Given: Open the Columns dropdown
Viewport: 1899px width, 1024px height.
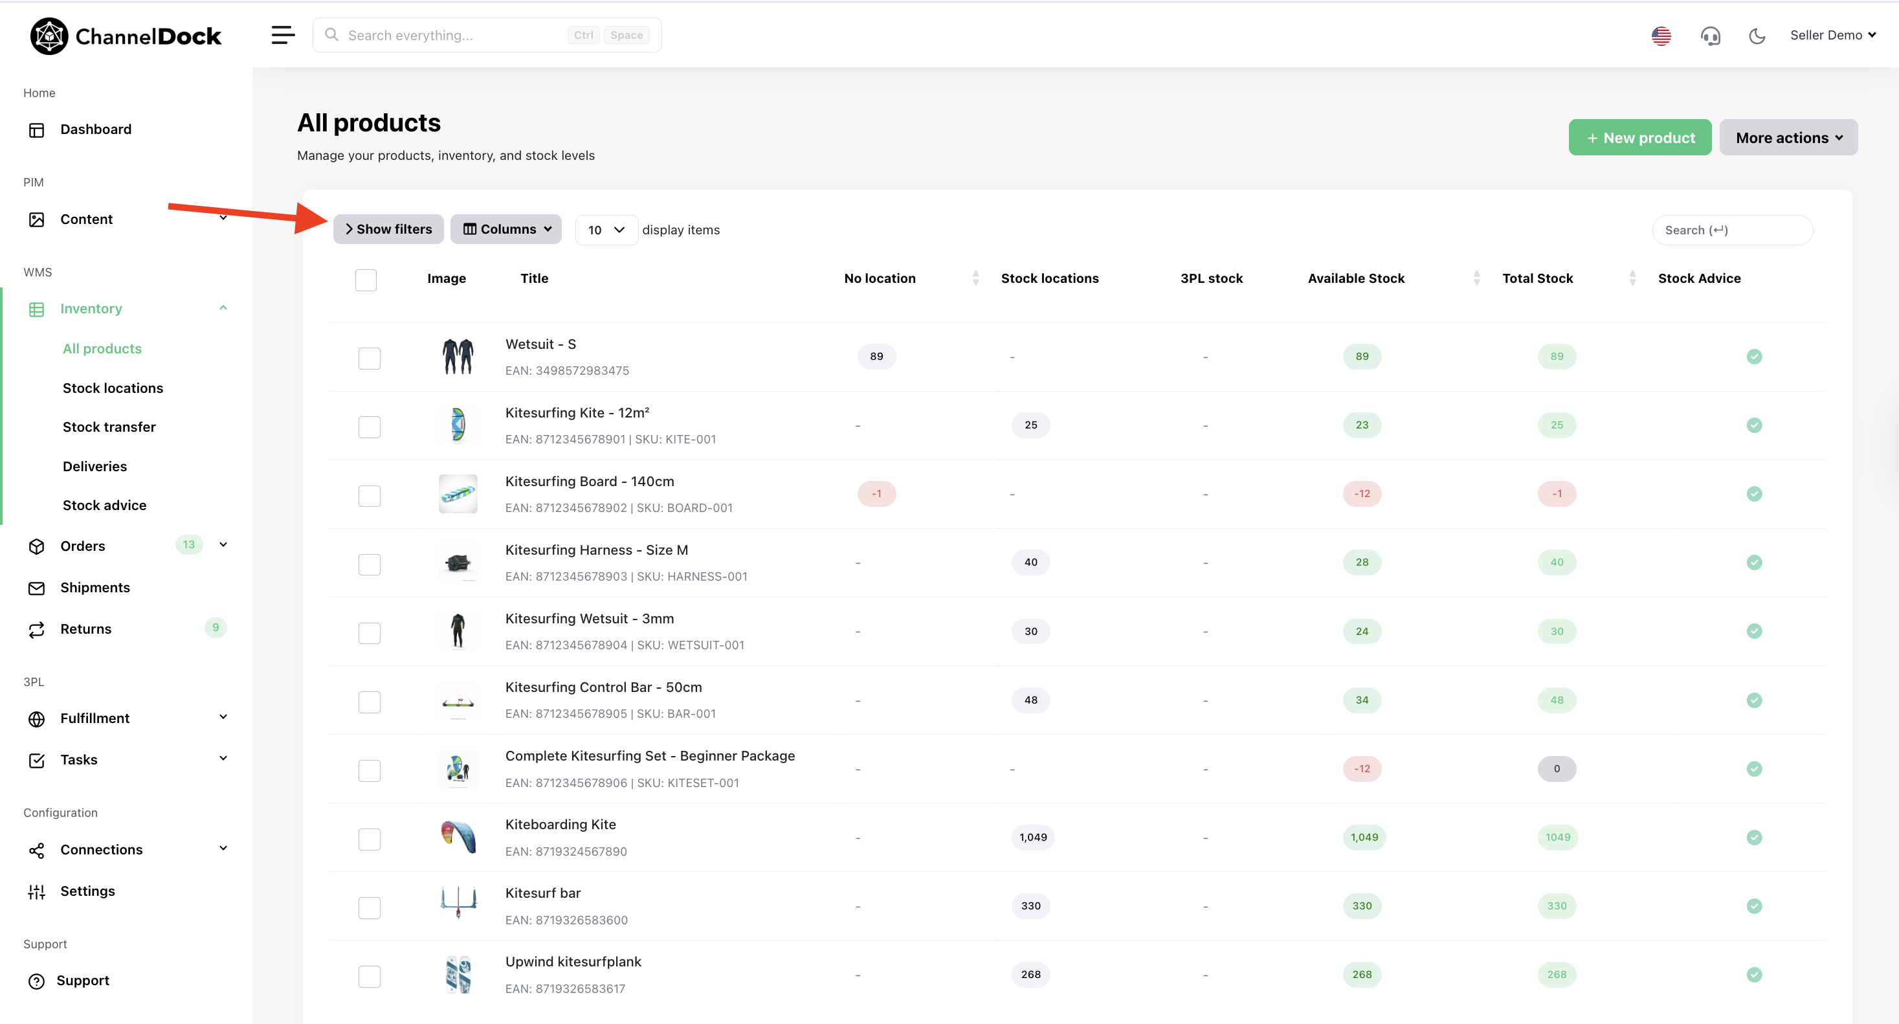Looking at the screenshot, I should click(506, 229).
